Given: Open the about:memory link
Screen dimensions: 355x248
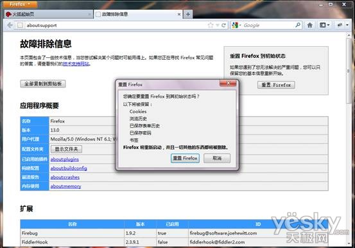Looking at the screenshot, I should click(65, 186).
